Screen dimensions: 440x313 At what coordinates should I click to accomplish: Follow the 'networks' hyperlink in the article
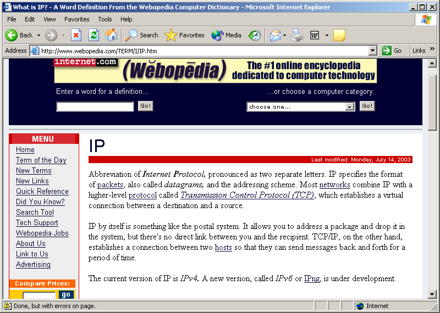pyautogui.click(x=335, y=185)
